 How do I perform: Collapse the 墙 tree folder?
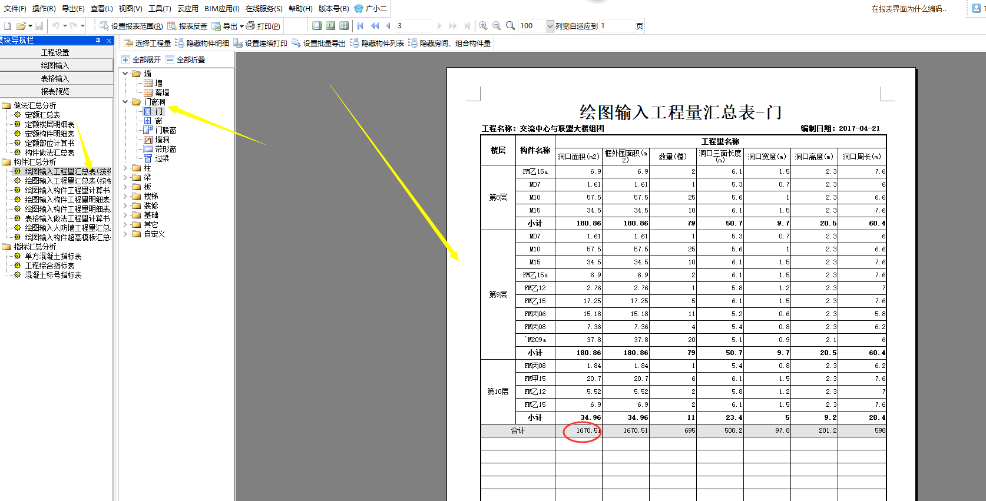click(125, 74)
